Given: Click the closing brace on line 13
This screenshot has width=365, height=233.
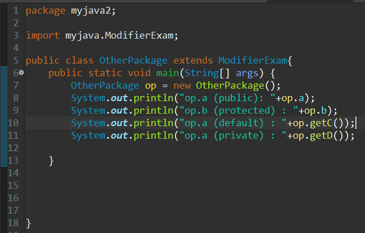Looking at the screenshot, I should click(51, 161).
